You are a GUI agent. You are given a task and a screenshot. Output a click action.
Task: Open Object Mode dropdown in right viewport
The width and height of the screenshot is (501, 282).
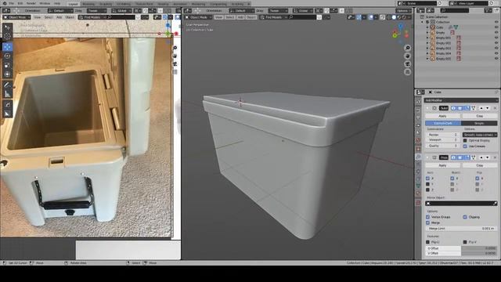[198, 17]
